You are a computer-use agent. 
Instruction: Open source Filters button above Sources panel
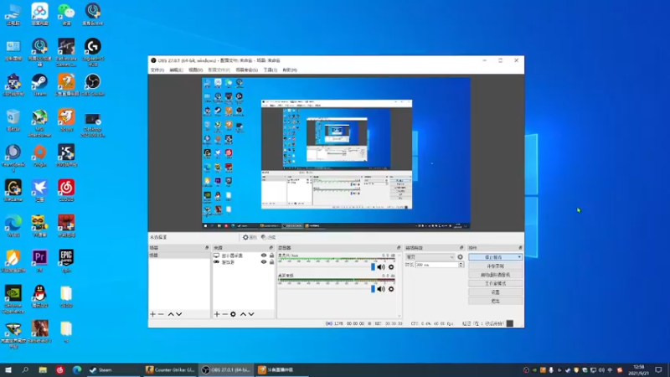pyautogui.click(x=268, y=237)
